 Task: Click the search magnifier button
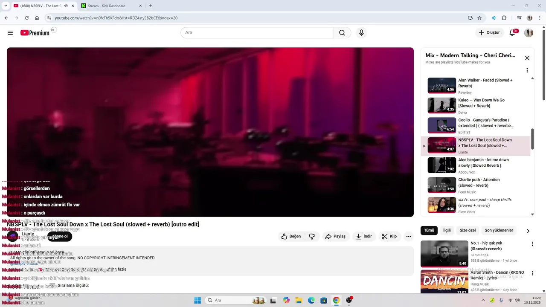click(x=342, y=33)
